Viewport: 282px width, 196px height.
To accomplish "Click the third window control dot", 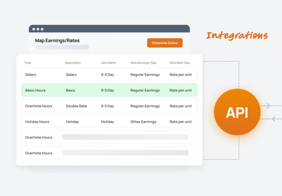I will click(x=42, y=29).
